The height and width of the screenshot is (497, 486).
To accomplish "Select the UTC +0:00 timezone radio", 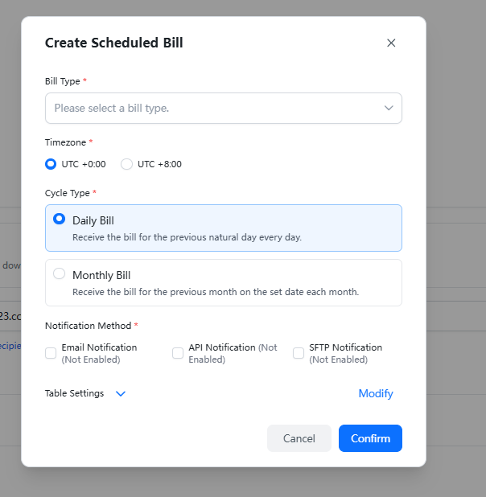I will pos(51,164).
